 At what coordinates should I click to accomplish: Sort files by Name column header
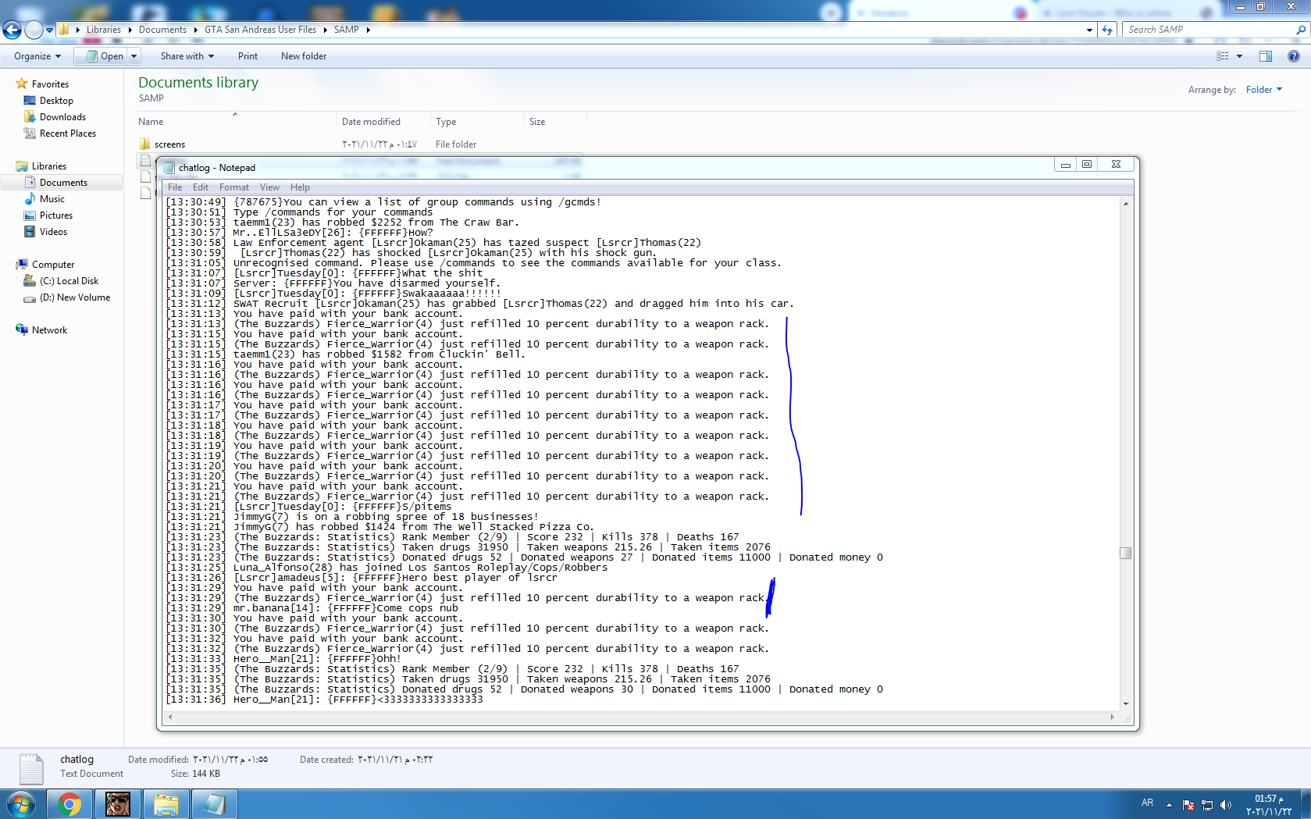pyautogui.click(x=235, y=122)
